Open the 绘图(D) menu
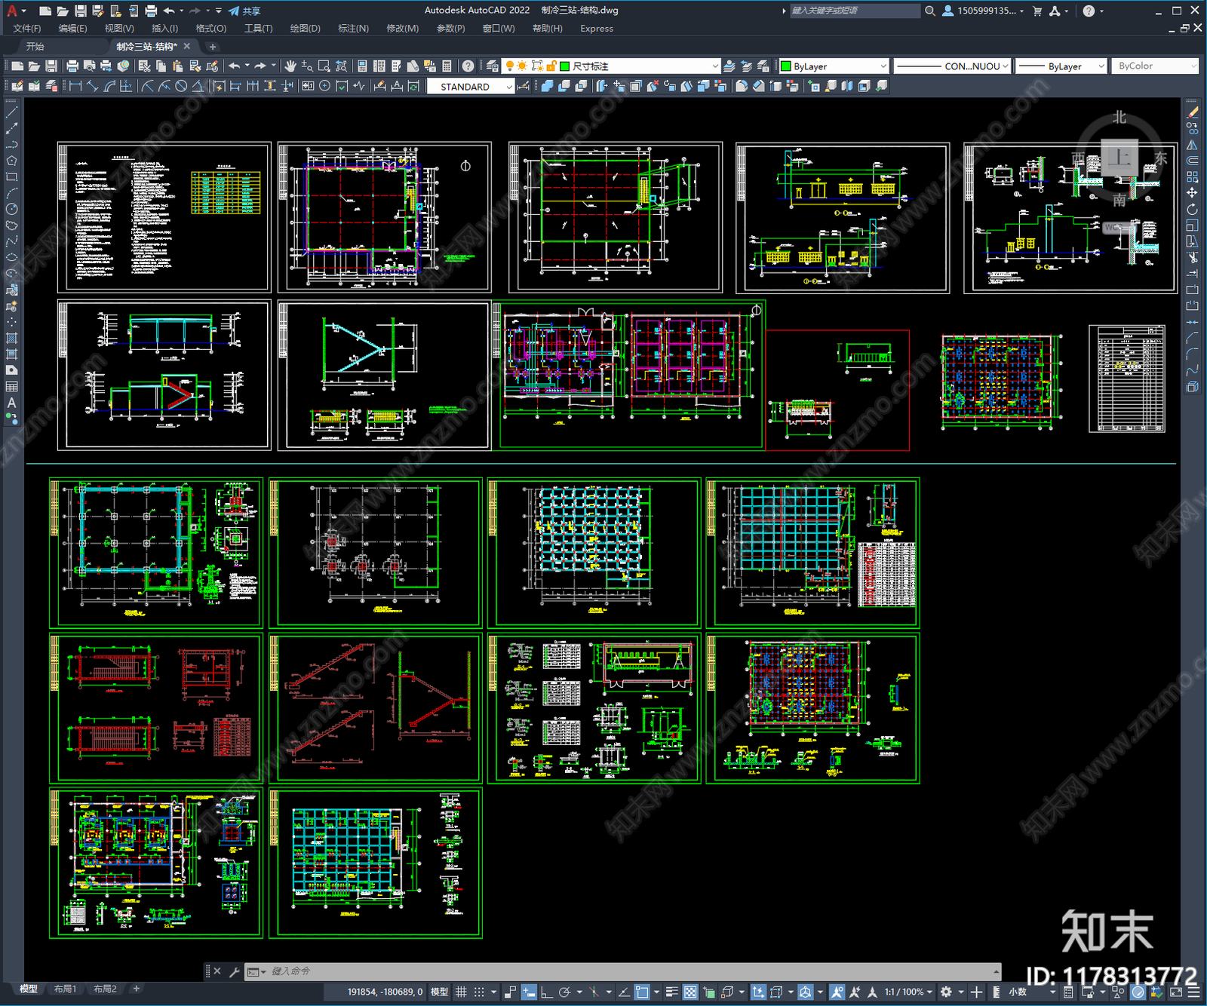 [x=306, y=29]
